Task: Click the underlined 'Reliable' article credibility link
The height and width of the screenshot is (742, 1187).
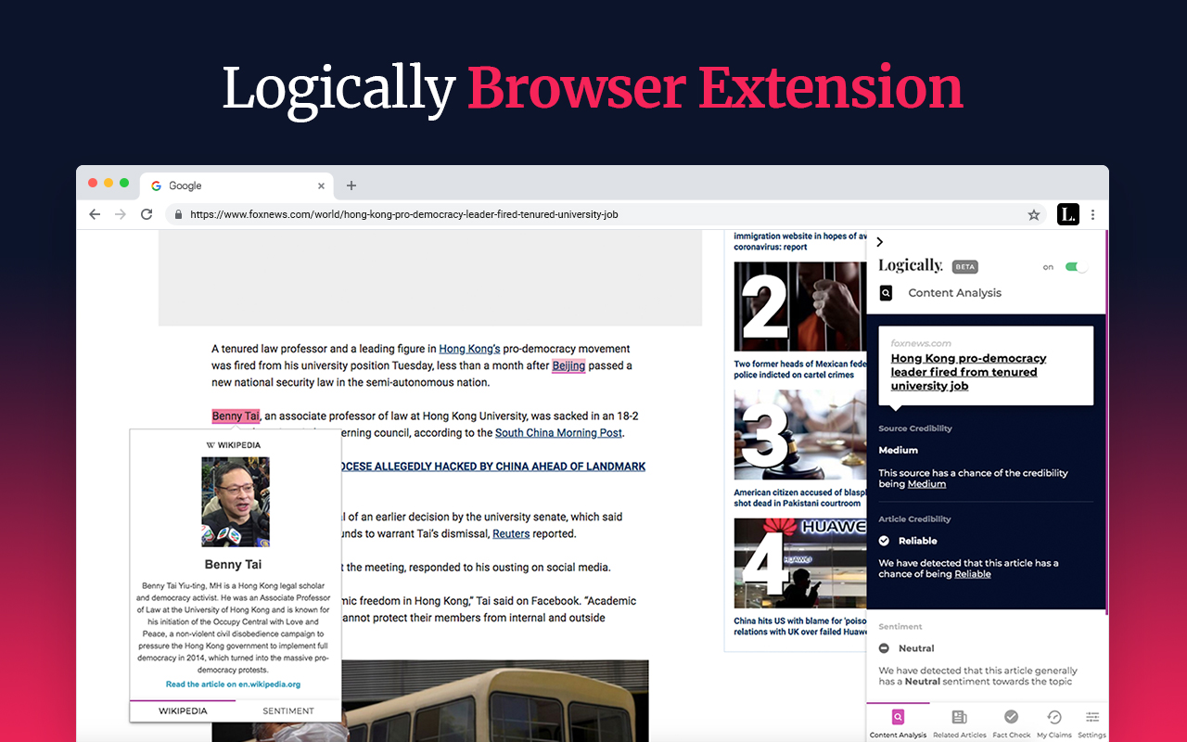Action: [973, 574]
